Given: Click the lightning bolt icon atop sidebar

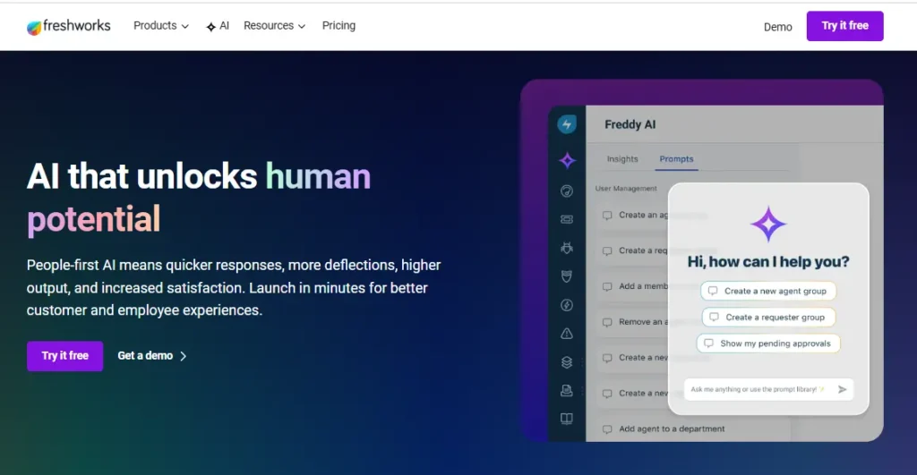Looking at the screenshot, I should pyautogui.click(x=567, y=125).
